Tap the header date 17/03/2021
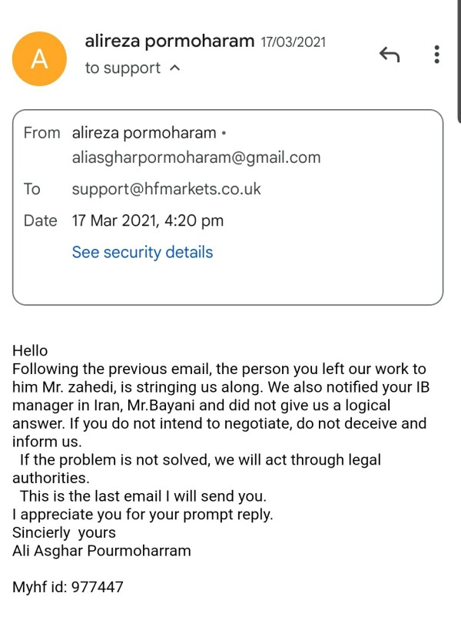The height and width of the screenshot is (623, 461). pos(293,42)
